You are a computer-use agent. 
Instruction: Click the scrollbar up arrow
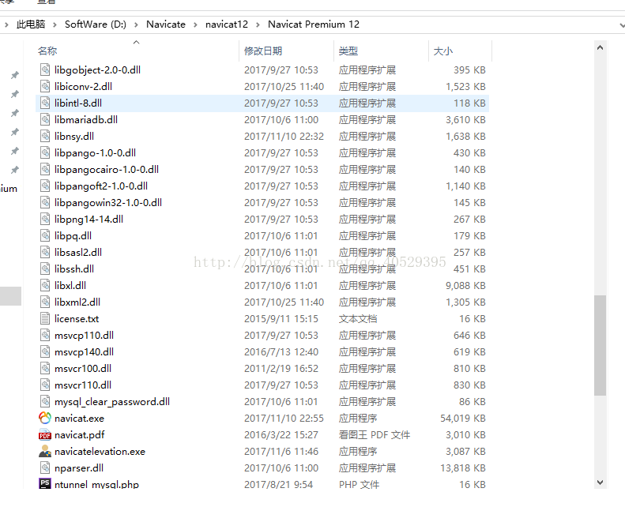(600, 48)
